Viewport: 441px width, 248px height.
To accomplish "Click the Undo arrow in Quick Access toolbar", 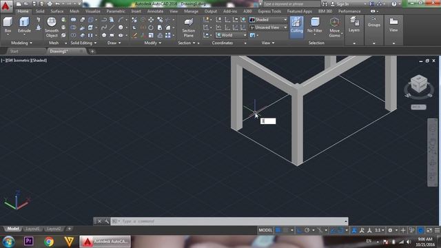I will [58, 4].
